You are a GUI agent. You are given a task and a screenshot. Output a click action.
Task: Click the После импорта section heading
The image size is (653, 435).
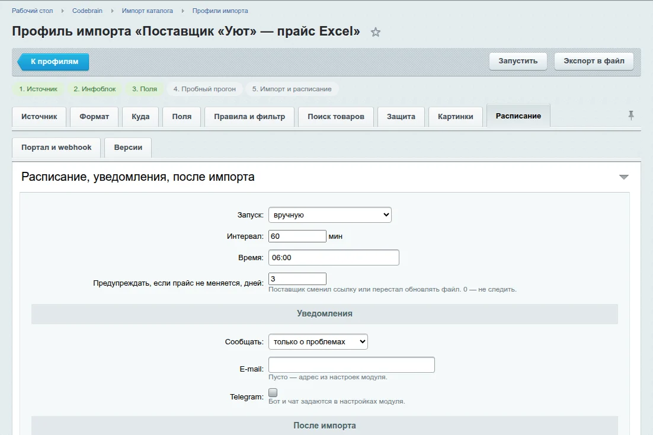pos(324,426)
